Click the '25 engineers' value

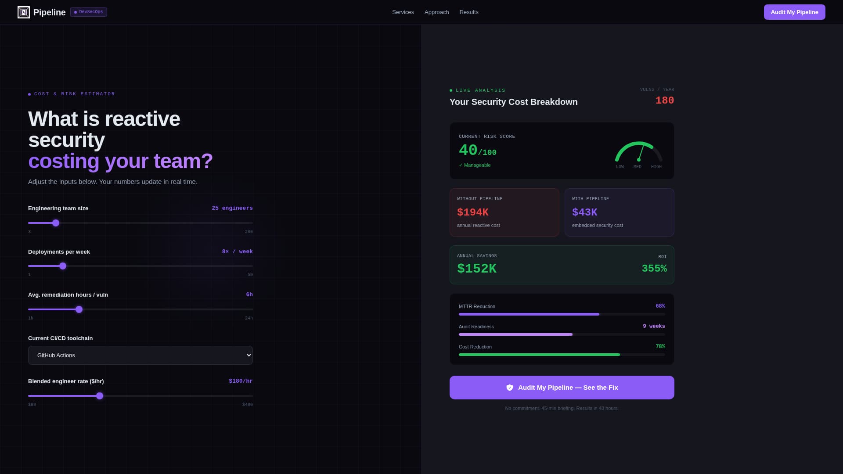[x=232, y=208]
